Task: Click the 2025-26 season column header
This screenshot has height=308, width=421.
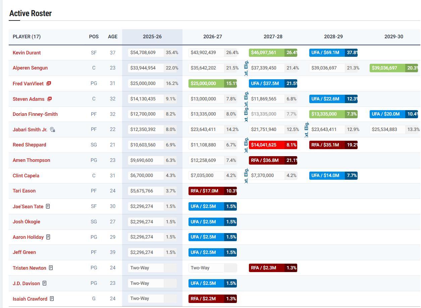Action: pyautogui.click(x=152, y=37)
